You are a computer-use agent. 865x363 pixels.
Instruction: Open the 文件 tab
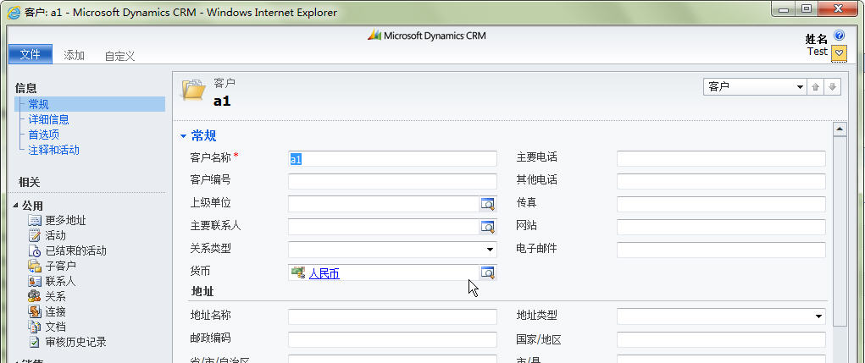point(30,54)
